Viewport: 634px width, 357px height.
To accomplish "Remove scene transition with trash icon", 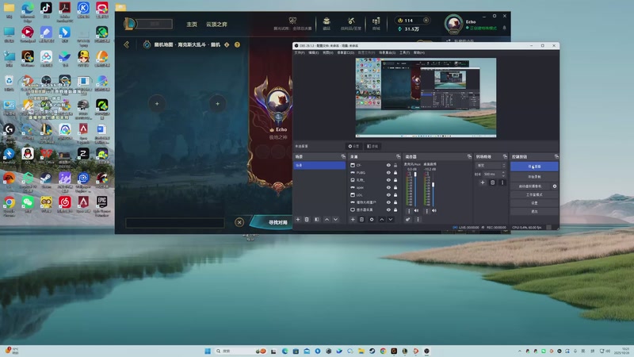I will (x=492, y=182).
